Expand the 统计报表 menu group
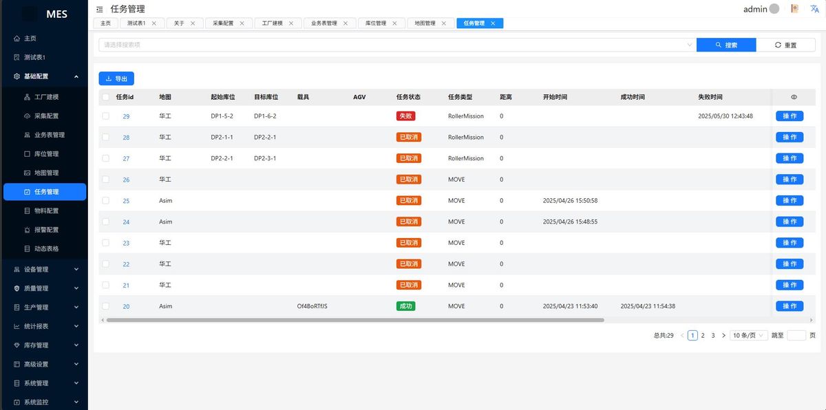 pos(44,326)
